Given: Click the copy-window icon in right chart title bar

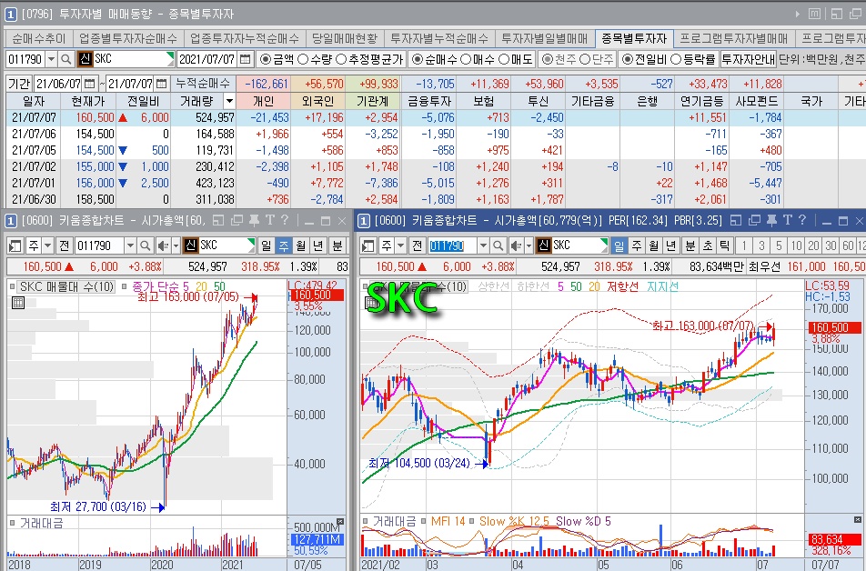Looking at the screenshot, I should (754, 220).
